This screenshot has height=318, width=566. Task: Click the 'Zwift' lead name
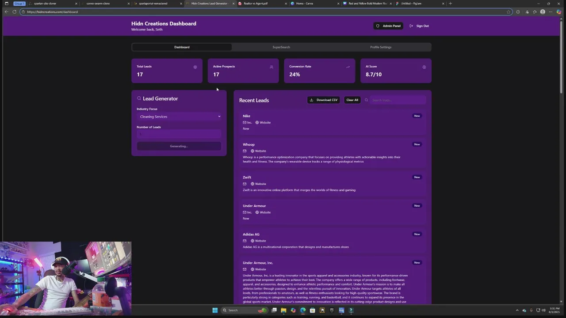pyautogui.click(x=247, y=178)
